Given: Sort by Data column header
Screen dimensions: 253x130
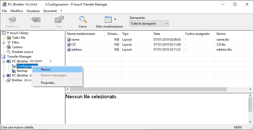Looking at the screenshot, I should coord(168,34).
